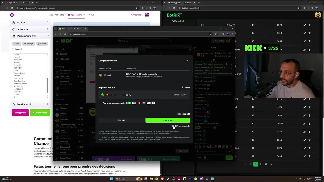Viewport: 324px width, 182px height.
Task: Bookmark star in AppSorteos address bar
Action: (137, 8)
